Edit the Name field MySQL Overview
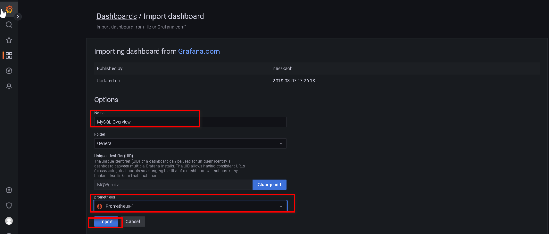The width and height of the screenshot is (549, 234). [x=190, y=122]
